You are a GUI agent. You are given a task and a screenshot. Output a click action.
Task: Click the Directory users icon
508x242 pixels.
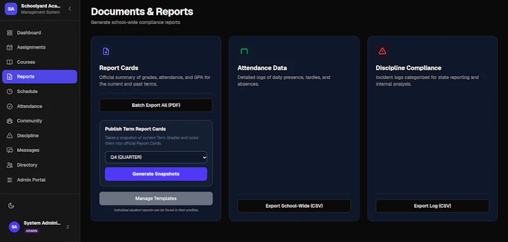[10, 165]
